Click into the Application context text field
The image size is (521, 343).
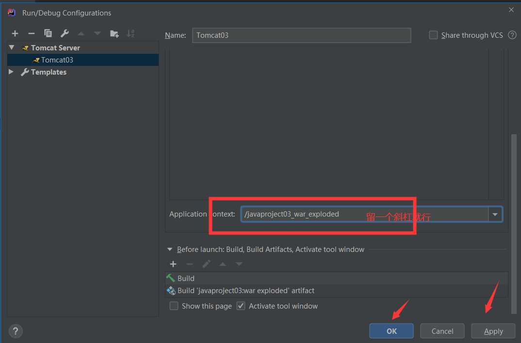tap(364, 214)
